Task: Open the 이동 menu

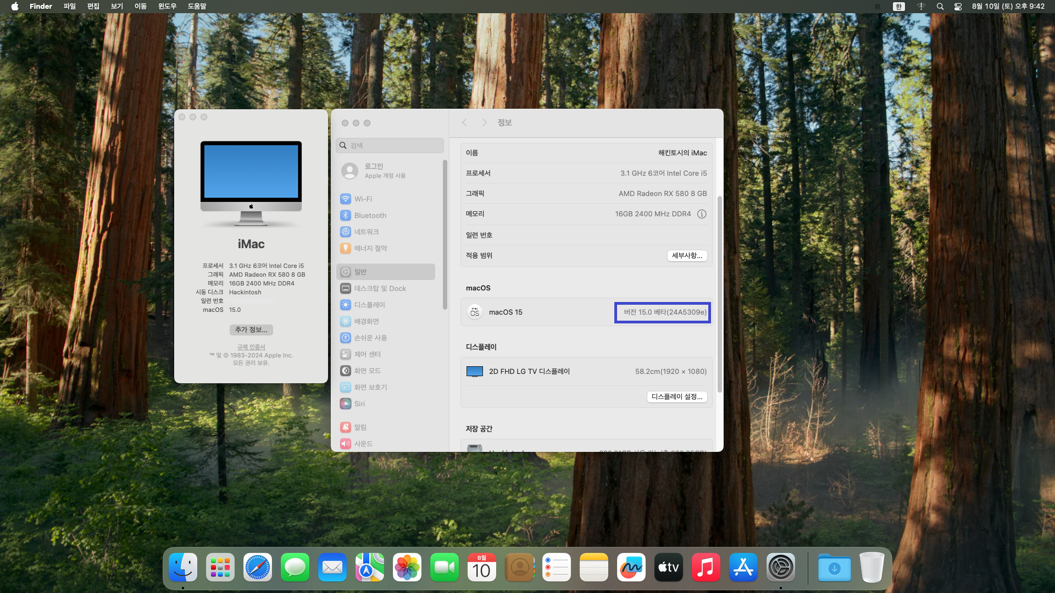Action: [x=141, y=7]
